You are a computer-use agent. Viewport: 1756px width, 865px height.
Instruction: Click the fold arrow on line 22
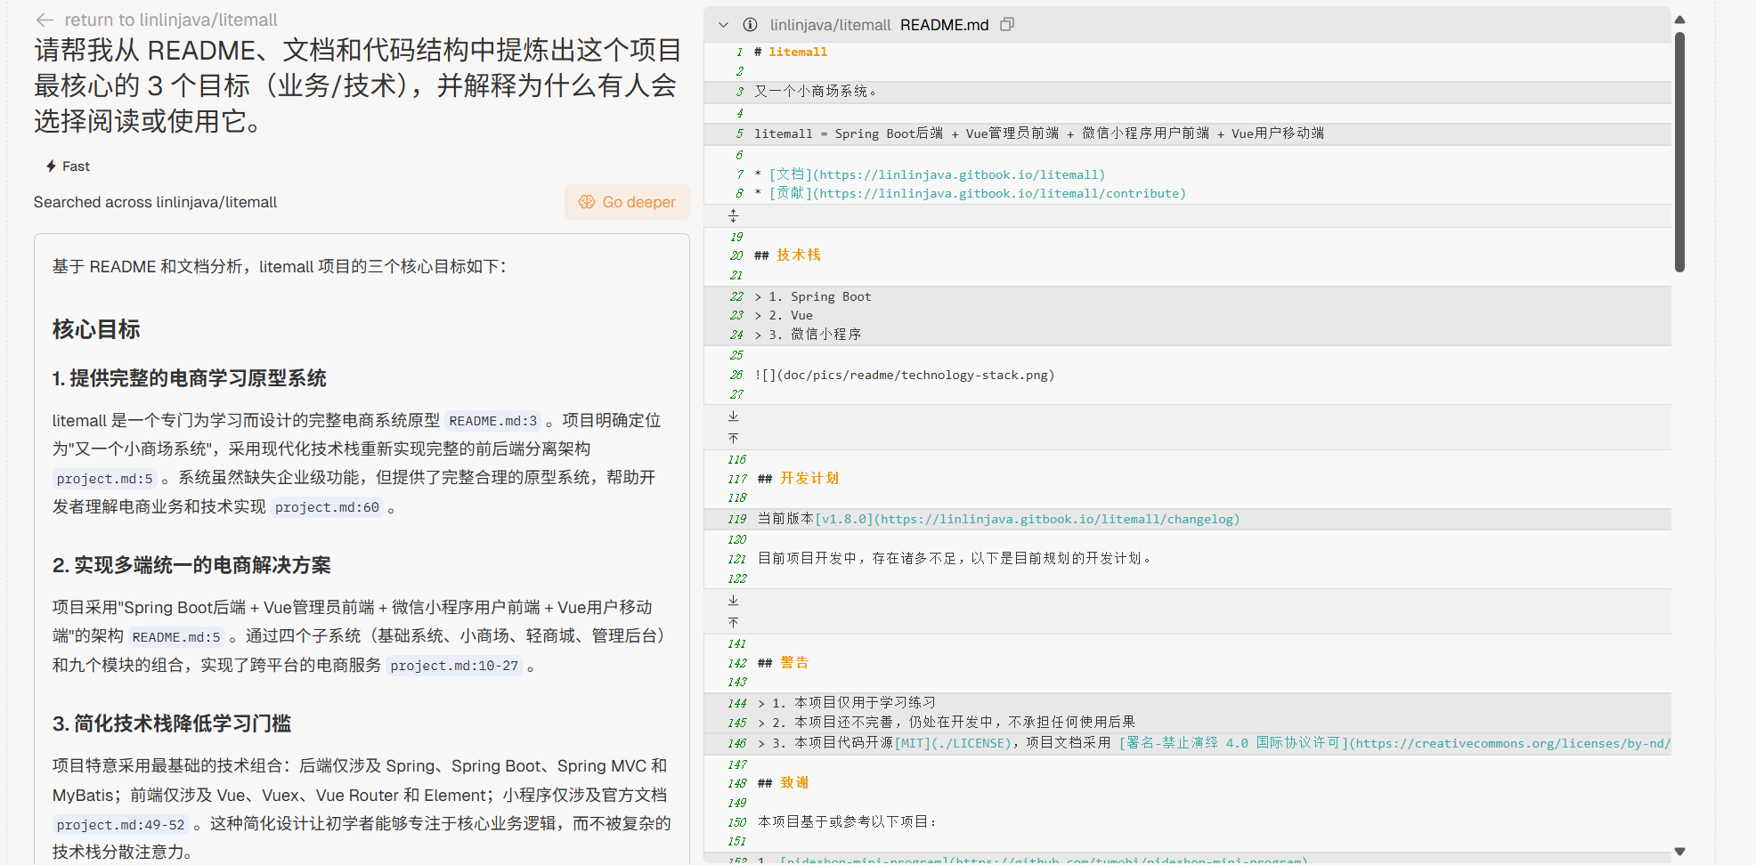(759, 297)
